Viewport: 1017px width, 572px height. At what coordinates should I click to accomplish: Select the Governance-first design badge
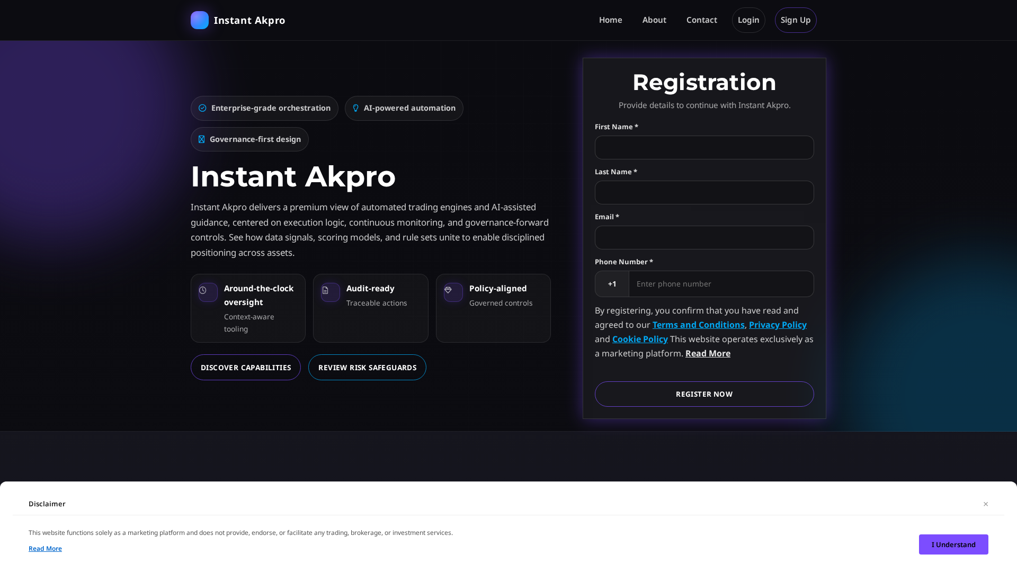pyautogui.click(x=249, y=139)
